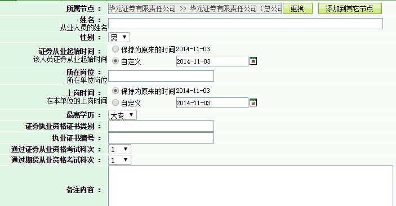Click the 上岗时间 custom date field
The height and width of the screenshot is (206, 396).
pos(212,103)
